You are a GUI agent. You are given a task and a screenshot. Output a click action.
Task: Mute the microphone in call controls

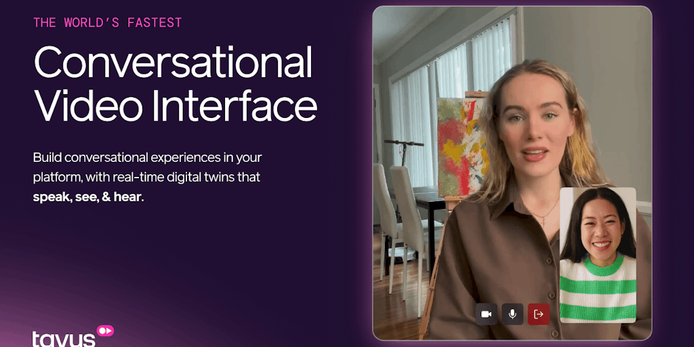(x=512, y=314)
